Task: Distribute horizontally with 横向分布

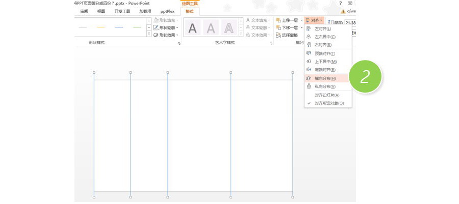Action: click(325, 78)
